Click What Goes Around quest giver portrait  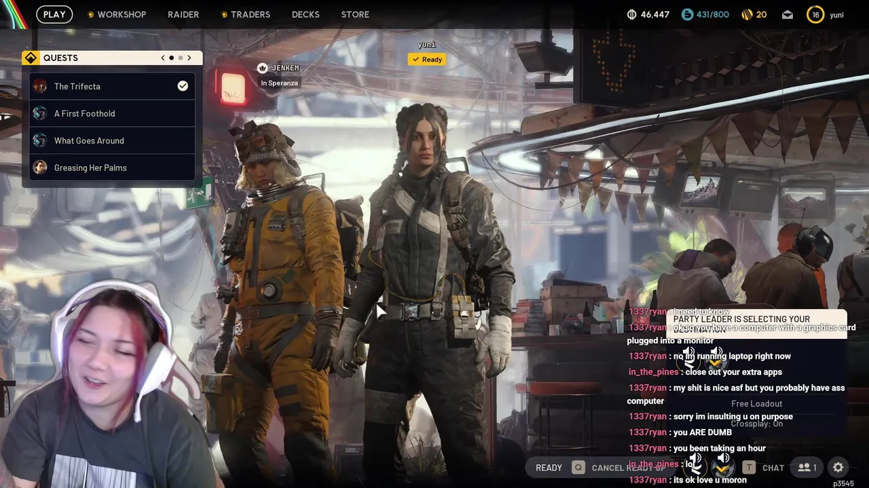(40, 140)
